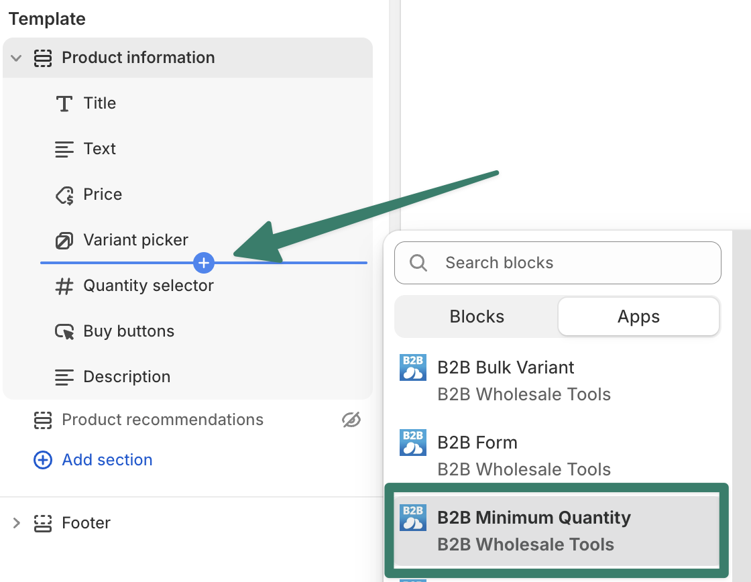Click the Title block T icon

pyautogui.click(x=64, y=103)
